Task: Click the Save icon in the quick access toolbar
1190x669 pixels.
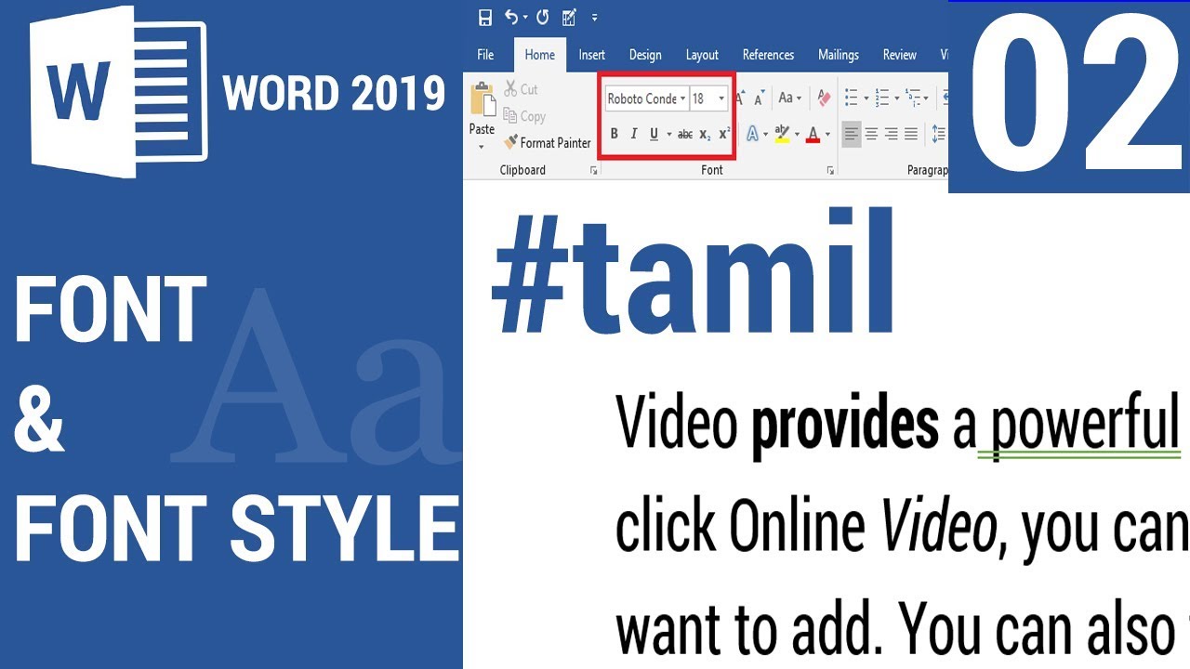Action: click(x=484, y=18)
